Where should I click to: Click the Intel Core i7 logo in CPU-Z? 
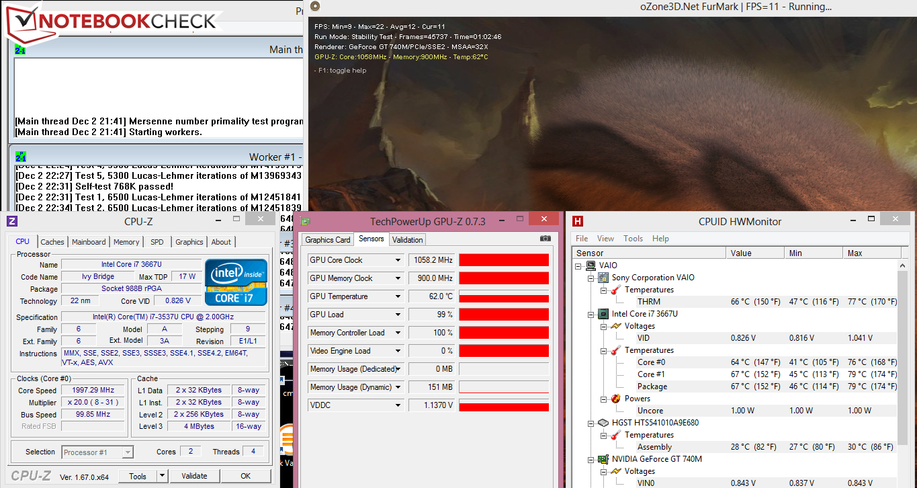click(x=236, y=282)
